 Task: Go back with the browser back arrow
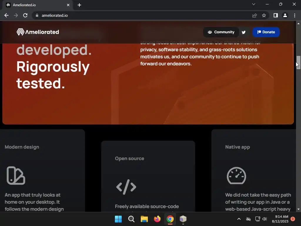pyautogui.click(x=6, y=15)
